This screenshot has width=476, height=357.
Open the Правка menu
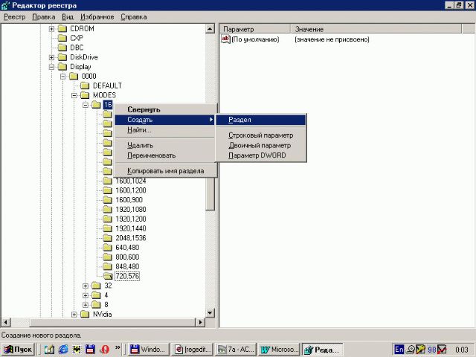44,17
